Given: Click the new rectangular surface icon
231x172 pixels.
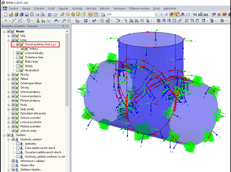Looking at the screenshot, I should coord(77,21).
